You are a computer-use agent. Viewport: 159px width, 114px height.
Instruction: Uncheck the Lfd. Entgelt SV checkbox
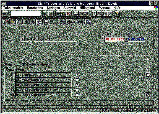tap(77, 75)
